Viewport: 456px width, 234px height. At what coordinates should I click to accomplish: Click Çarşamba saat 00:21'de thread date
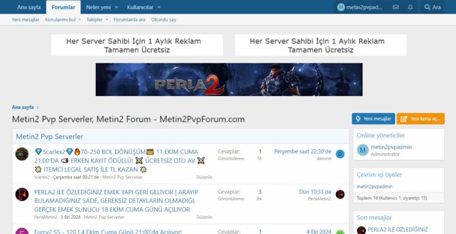click(76, 177)
